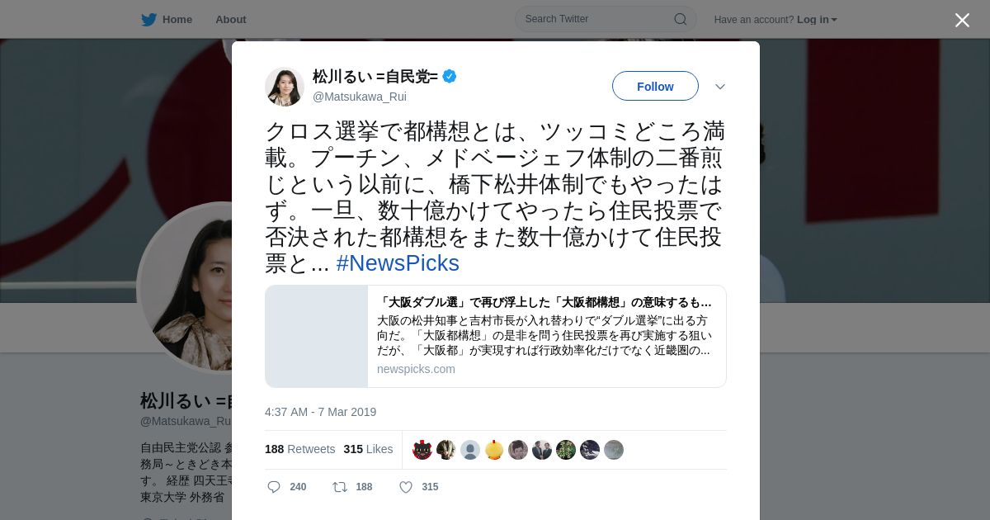
Task: Open the #NewsPicks hashtag link
Action: (398, 263)
